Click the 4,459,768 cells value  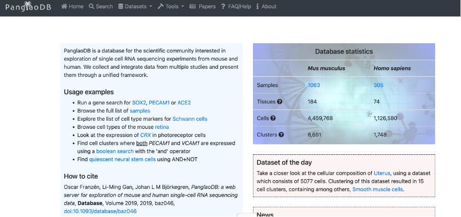tap(320, 118)
